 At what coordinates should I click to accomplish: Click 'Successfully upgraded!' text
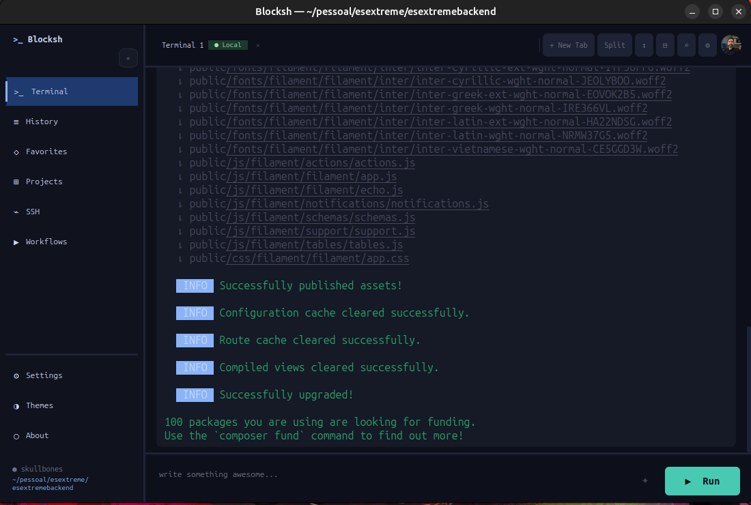[x=286, y=395]
